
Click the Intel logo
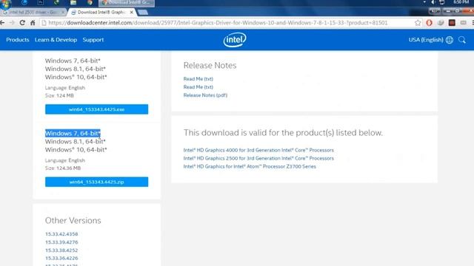pyautogui.click(x=235, y=40)
